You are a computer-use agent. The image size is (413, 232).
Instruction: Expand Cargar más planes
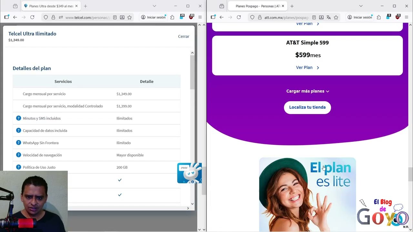(307, 91)
